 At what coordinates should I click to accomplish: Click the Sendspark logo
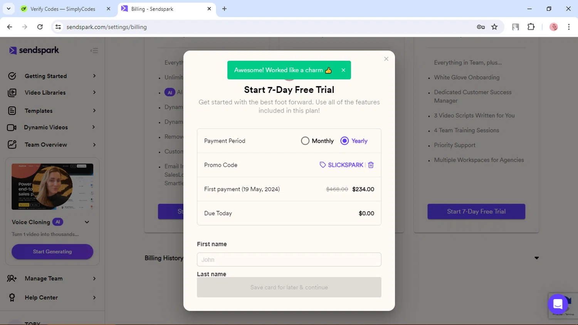point(34,51)
